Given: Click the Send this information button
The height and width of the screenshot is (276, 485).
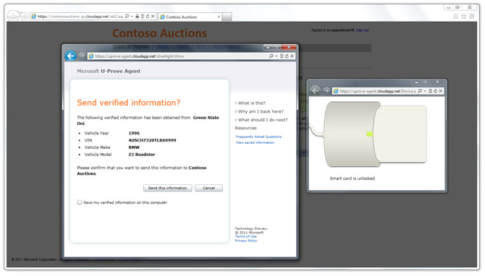Looking at the screenshot, I should tap(168, 188).
